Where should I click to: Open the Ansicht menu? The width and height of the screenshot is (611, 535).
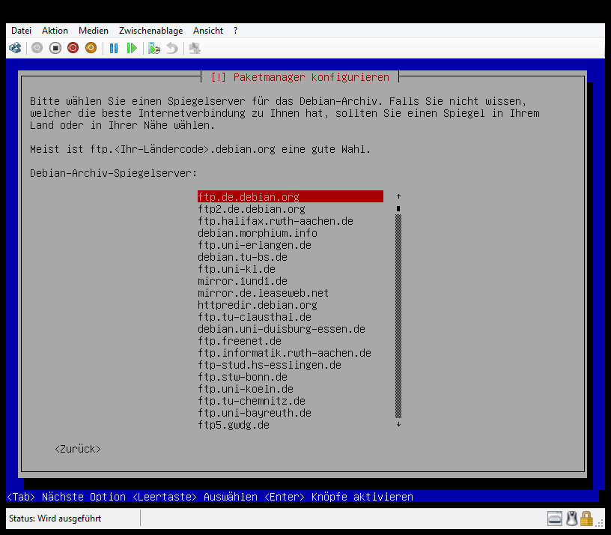click(208, 31)
